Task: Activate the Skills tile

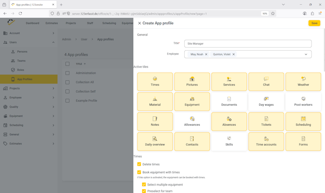Action: [229, 141]
